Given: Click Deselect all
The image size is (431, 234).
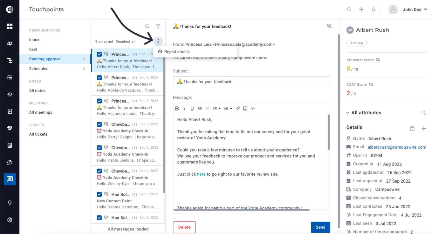Looking at the screenshot, I should (125, 42).
